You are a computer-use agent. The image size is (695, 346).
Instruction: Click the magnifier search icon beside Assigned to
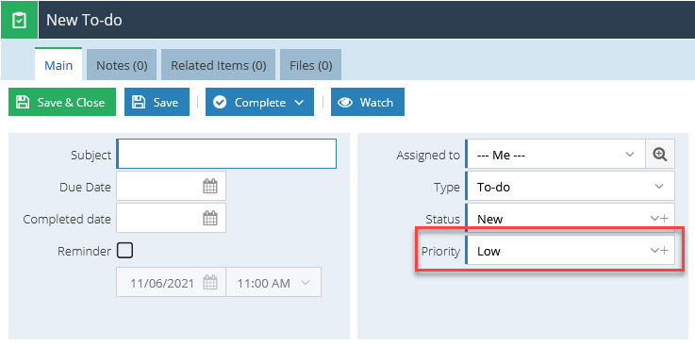coord(660,155)
